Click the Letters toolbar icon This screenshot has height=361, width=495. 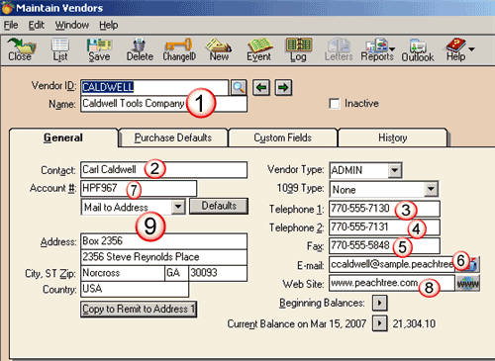point(339,49)
